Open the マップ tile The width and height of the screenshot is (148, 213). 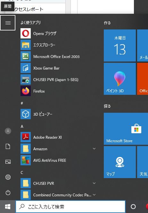[120, 162]
